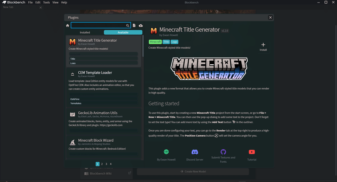The height and width of the screenshot is (182, 337).
Task: Go to plugin list page 2
Action: click(102, 164)
